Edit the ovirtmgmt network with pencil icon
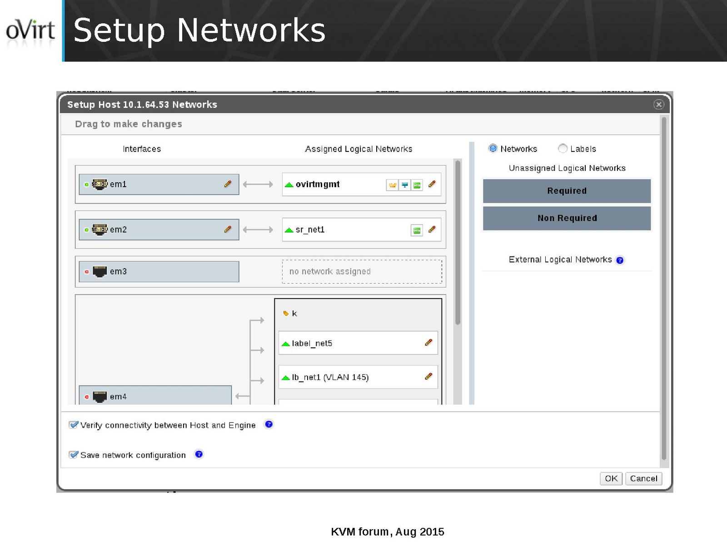 pyautogui.click(x=432, y=184)
